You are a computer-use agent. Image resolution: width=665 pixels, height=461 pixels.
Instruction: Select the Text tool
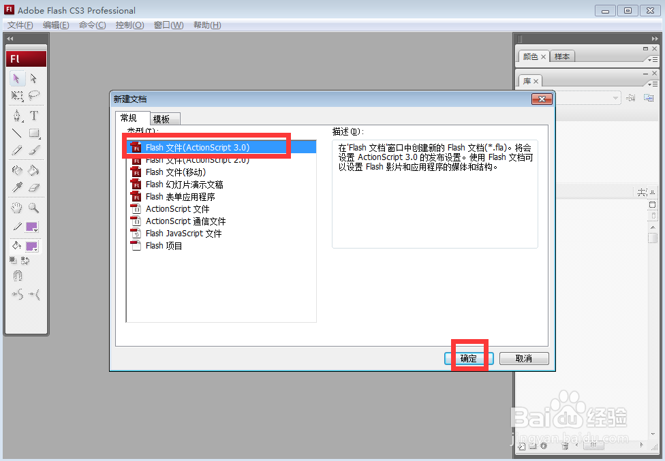34,116
